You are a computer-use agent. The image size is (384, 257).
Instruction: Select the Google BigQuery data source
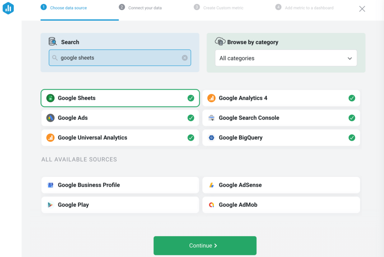pos(281,138)
